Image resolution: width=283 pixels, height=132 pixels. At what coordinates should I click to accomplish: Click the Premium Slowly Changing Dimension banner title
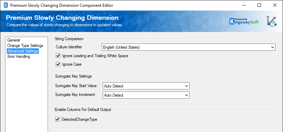pyautogui.click(x=62, y=18)
